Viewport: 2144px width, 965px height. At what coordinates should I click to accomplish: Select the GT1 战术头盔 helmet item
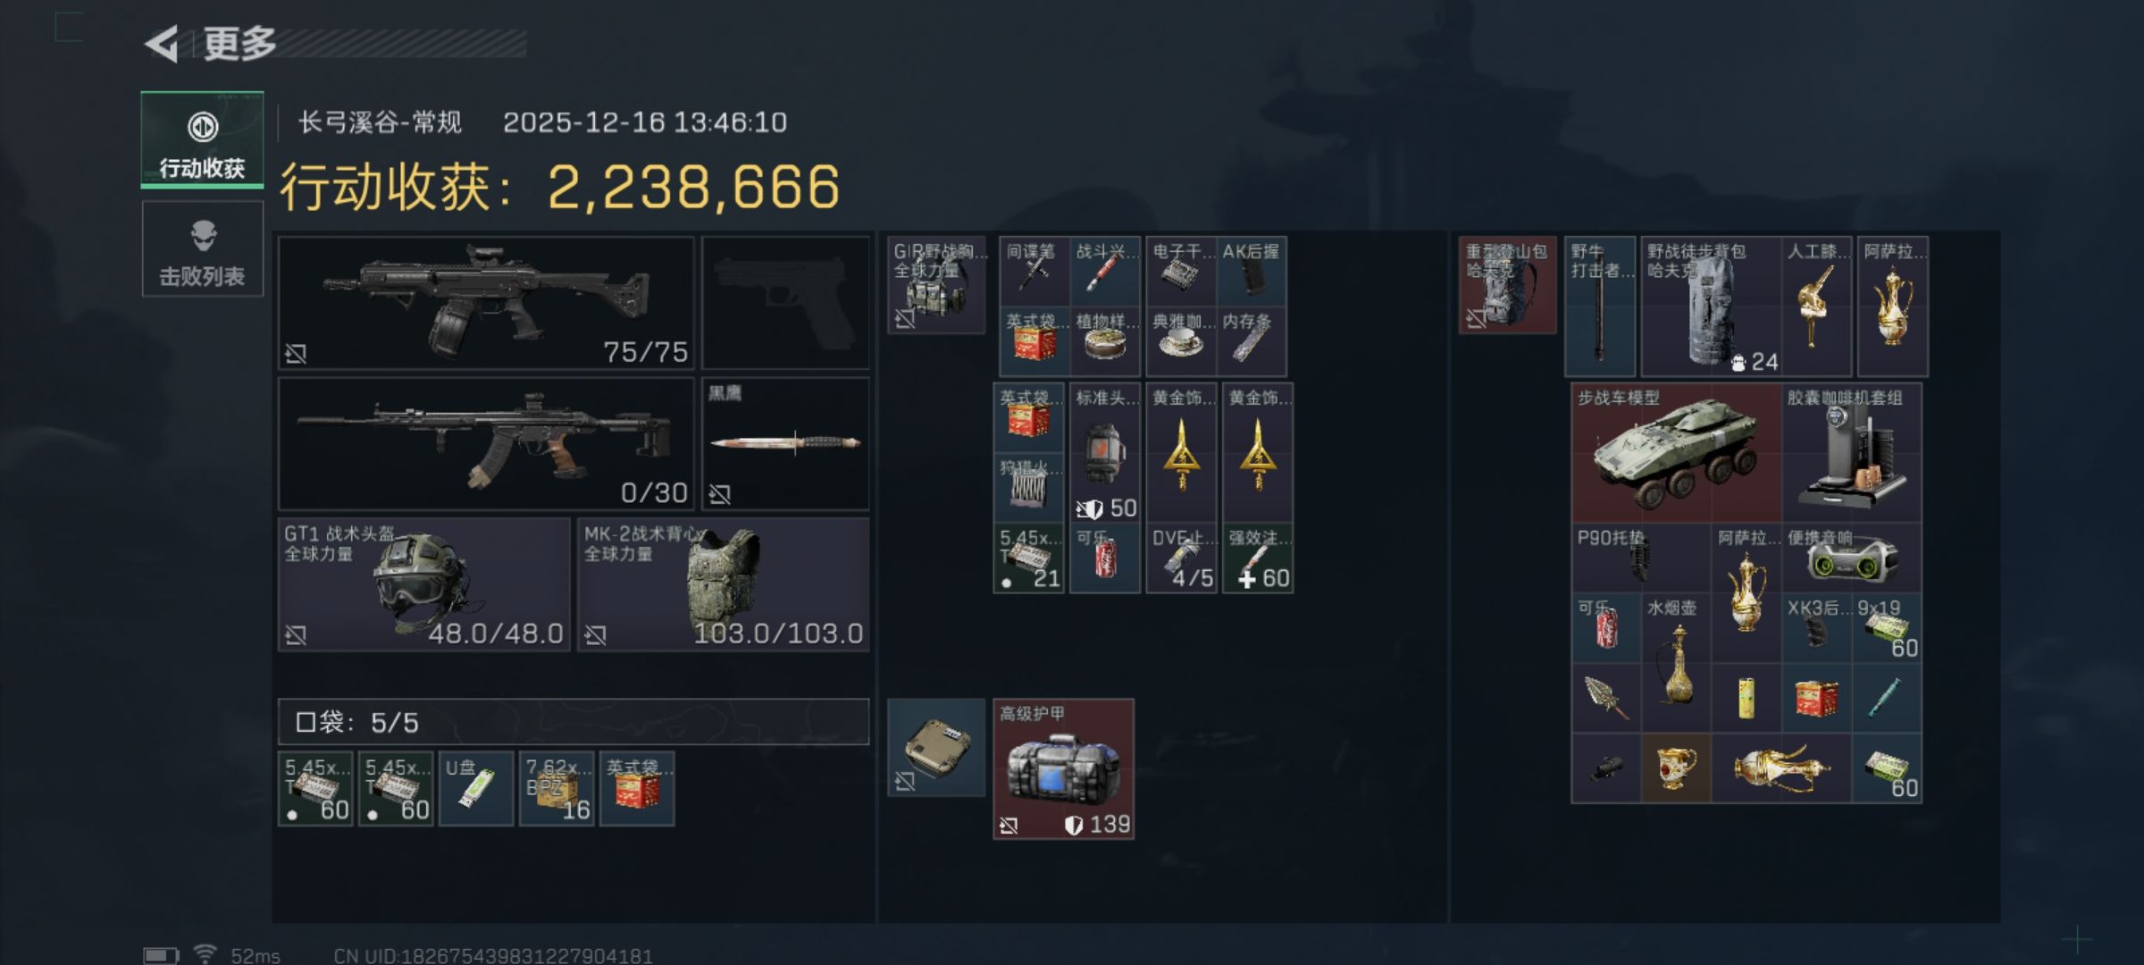(424, 584)
